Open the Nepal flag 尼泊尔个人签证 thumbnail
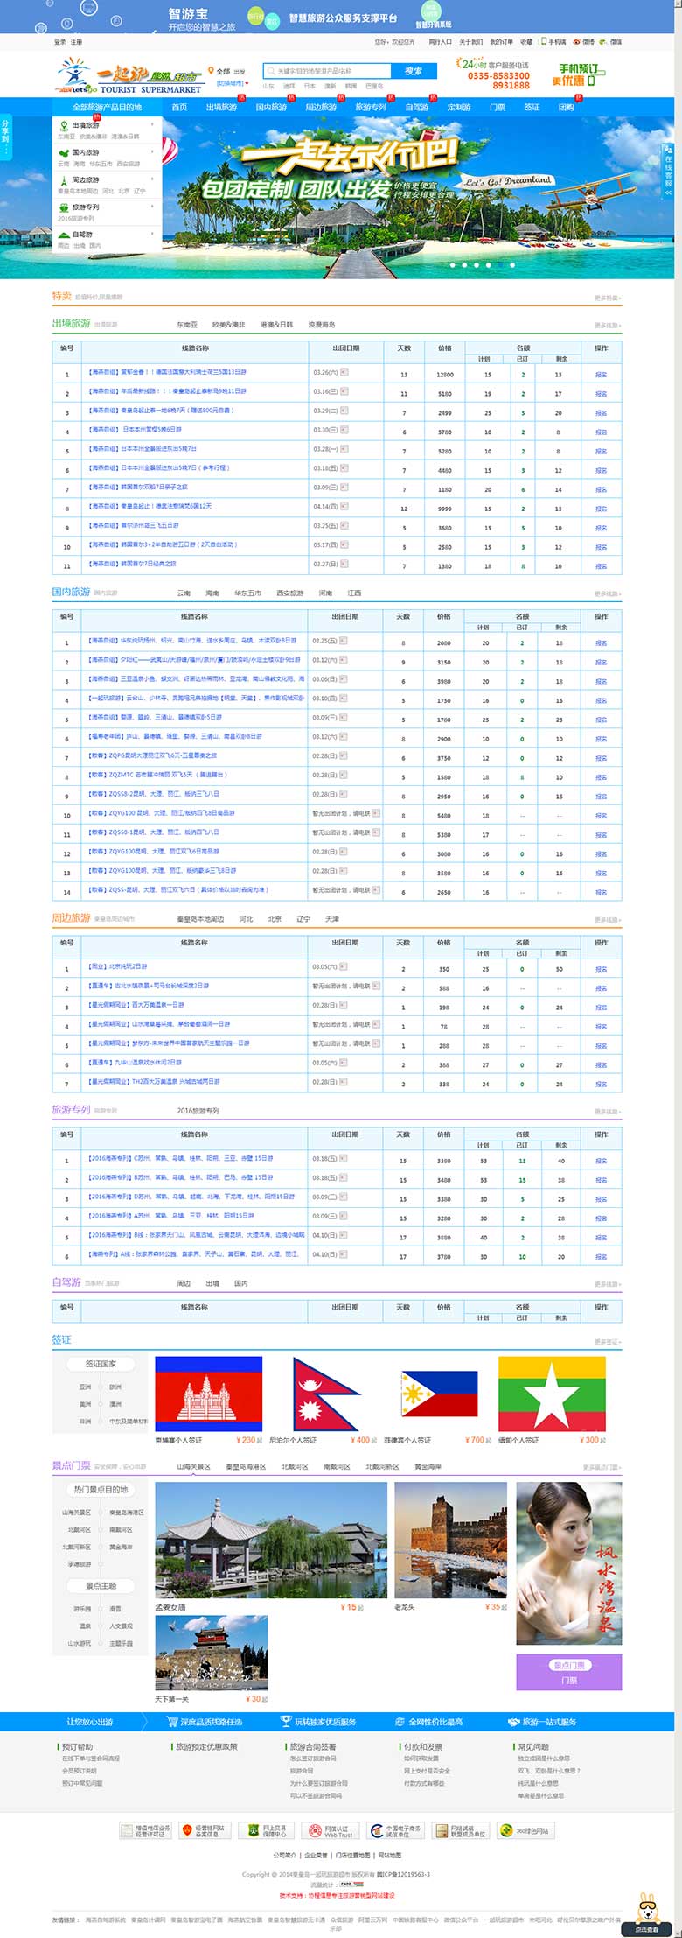 (x=327, y=1394)
